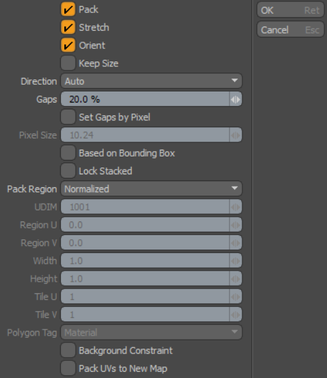The width and height of the screenshot is (327, 378).
Task: Enable Background Constraint checkbox
Action: (68, 350)
